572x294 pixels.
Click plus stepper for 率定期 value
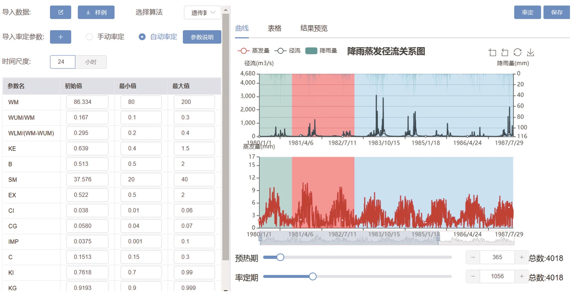pos(522,276)
